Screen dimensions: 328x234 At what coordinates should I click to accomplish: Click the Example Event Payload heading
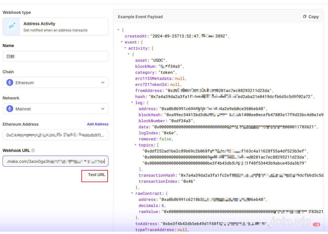pyautogui.click(x=140, y=17)
